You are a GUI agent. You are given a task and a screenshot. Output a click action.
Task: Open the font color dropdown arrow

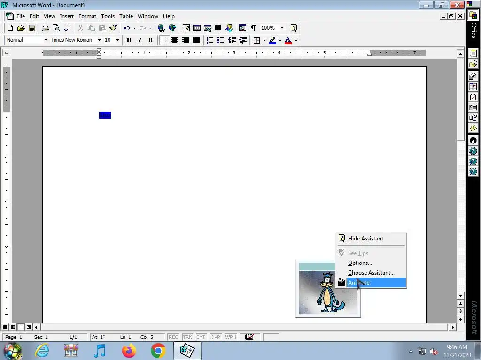[296, 40]
